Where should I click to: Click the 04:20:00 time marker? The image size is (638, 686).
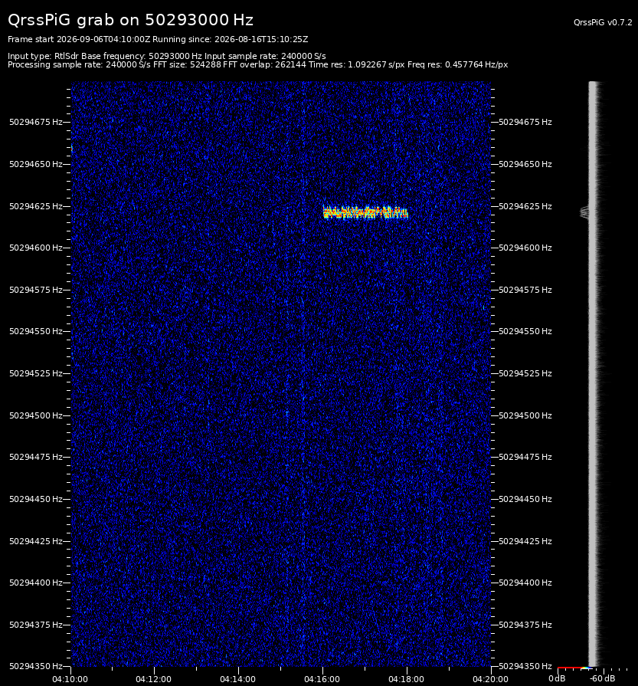click(490, 679)
